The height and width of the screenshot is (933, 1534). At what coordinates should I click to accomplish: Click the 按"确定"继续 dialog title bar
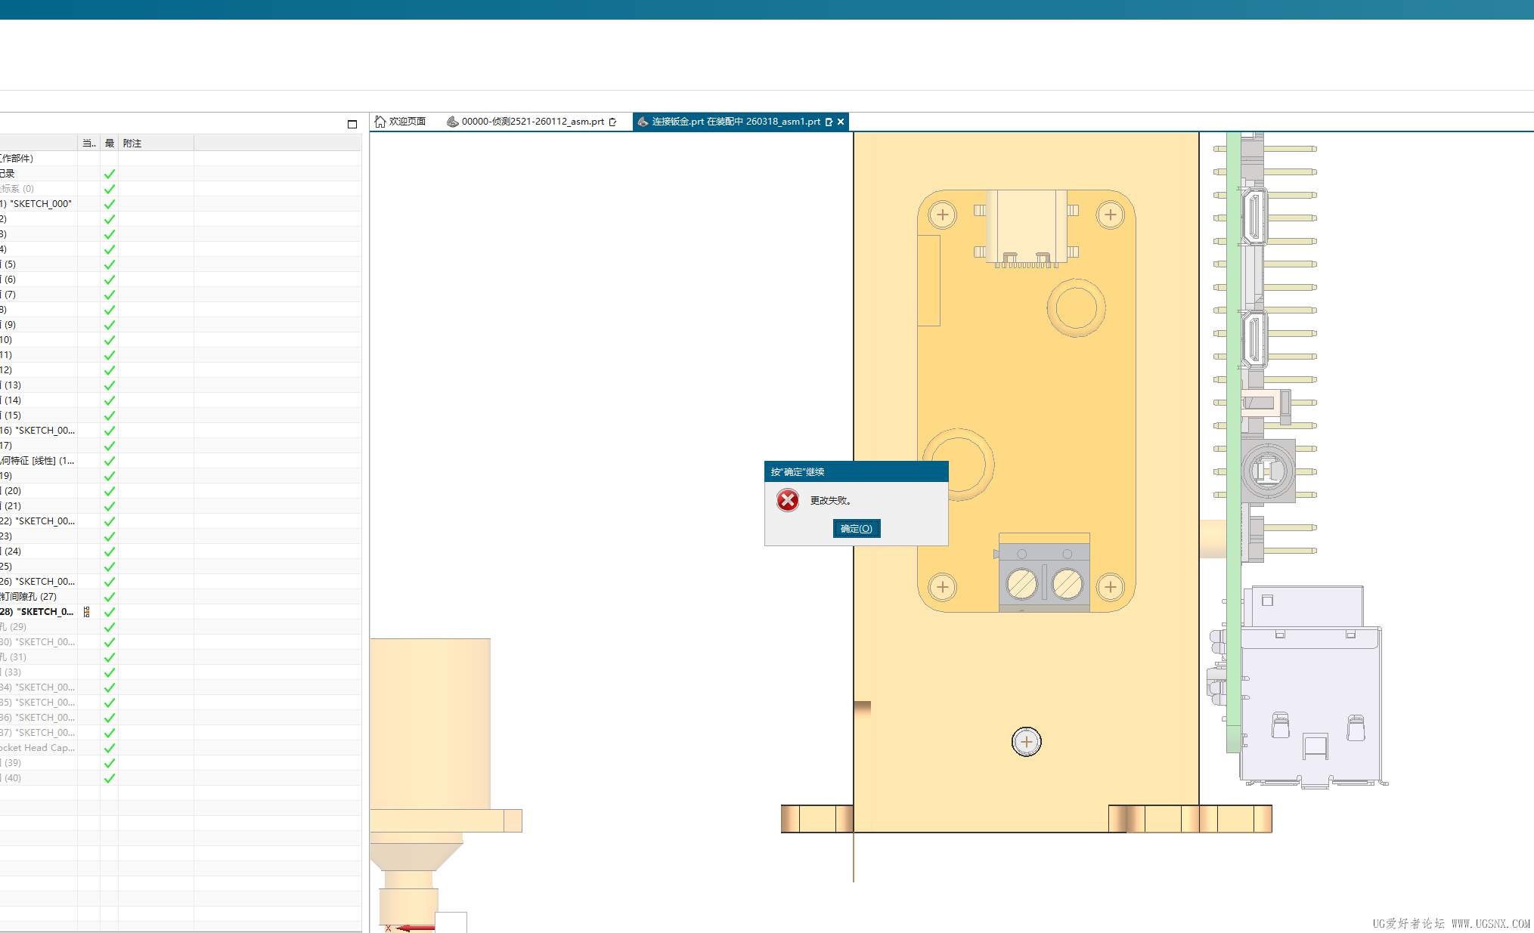(x=855, y=471)
